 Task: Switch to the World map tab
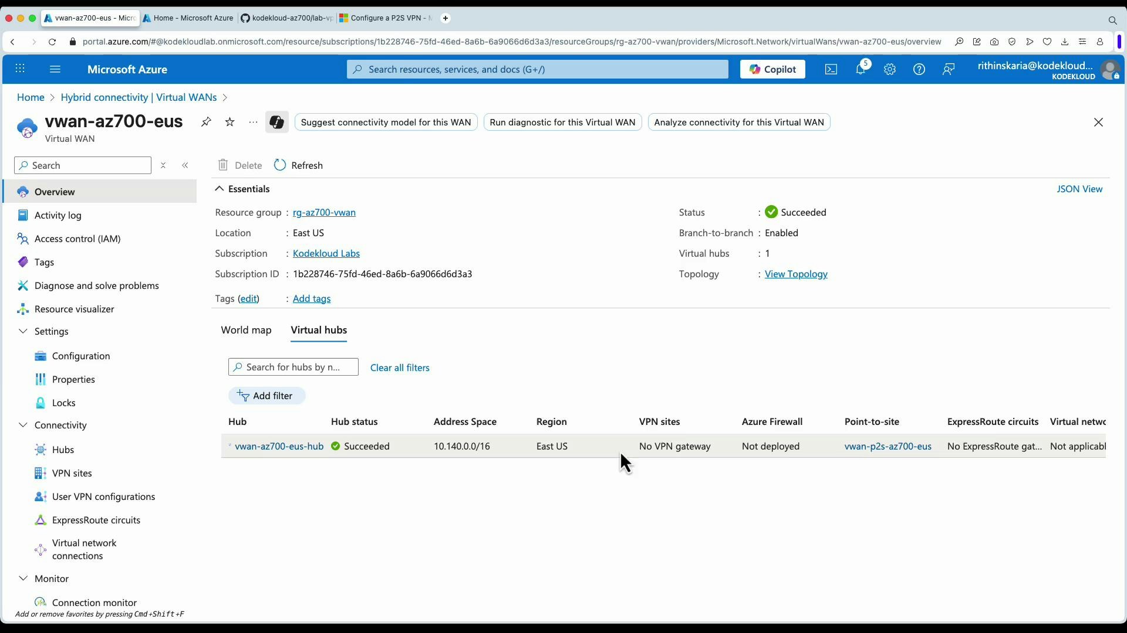(246, 330)
